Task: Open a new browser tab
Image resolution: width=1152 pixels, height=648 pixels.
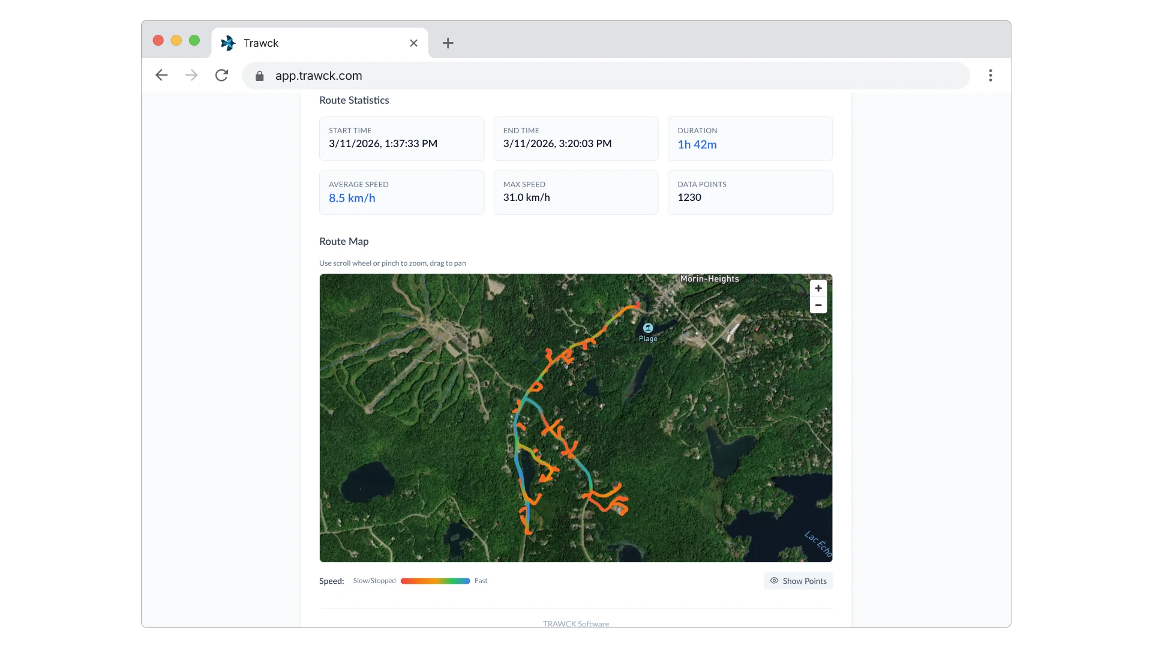Action: click(x=448, y=43)
